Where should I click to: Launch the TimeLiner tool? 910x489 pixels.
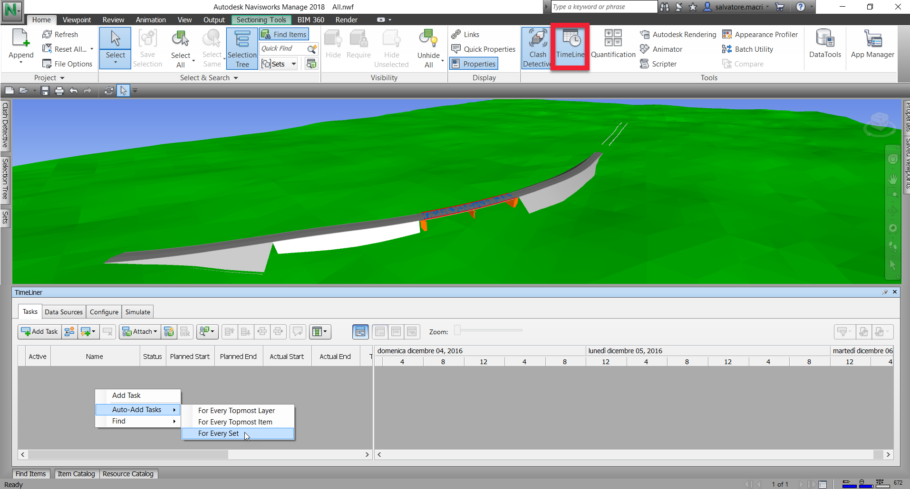(x=570, y=46)
